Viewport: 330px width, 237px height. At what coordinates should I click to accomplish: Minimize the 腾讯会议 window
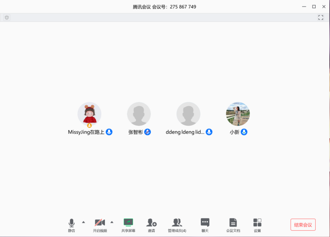pos(304,7)
